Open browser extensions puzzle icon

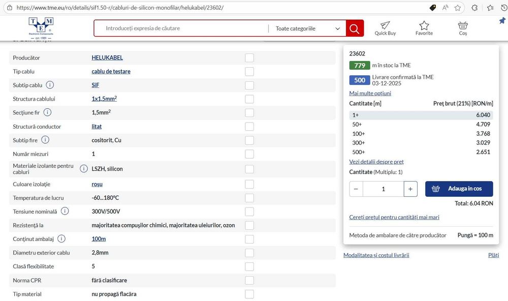pyautogui.click(x=474, y=8)
